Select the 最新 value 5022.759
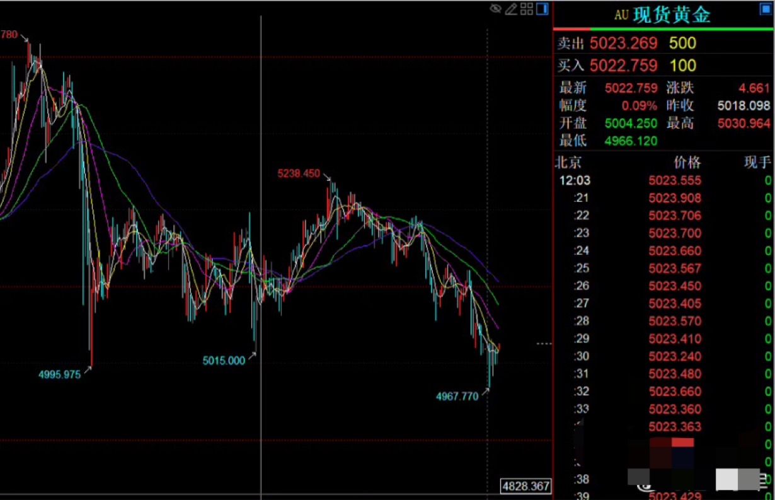The height and width of the screenshot is (500, 775). pos(631,88)
